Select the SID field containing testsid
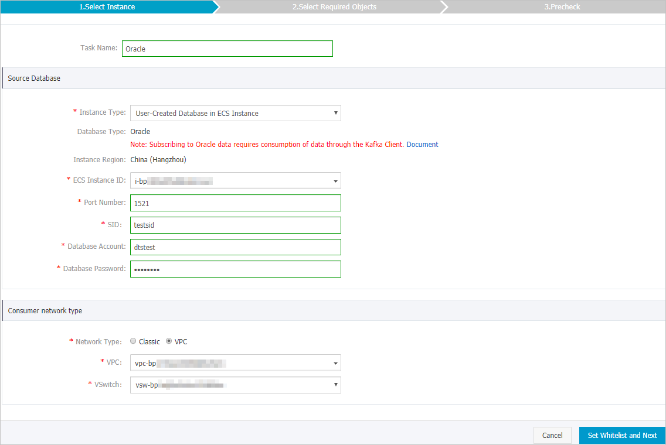This screenshot has height=445, width=666. point(235,225)
